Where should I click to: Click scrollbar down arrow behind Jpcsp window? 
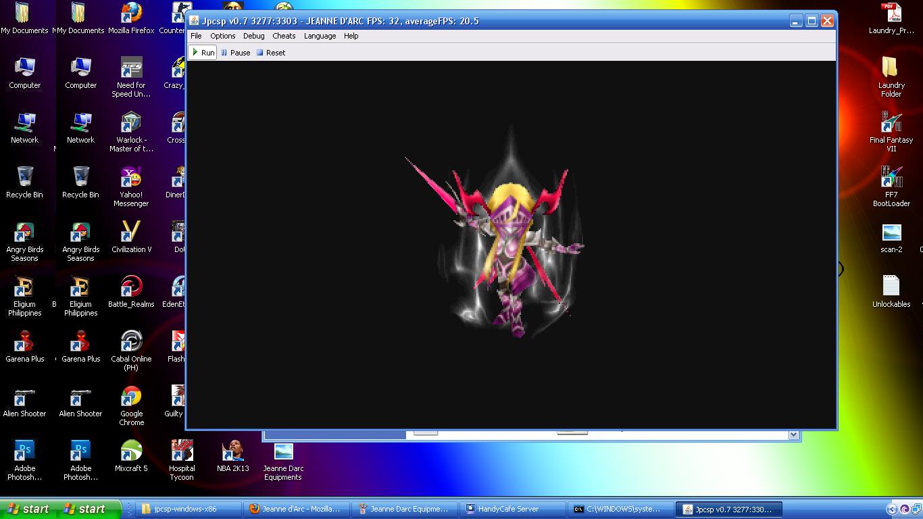[794, 435]
